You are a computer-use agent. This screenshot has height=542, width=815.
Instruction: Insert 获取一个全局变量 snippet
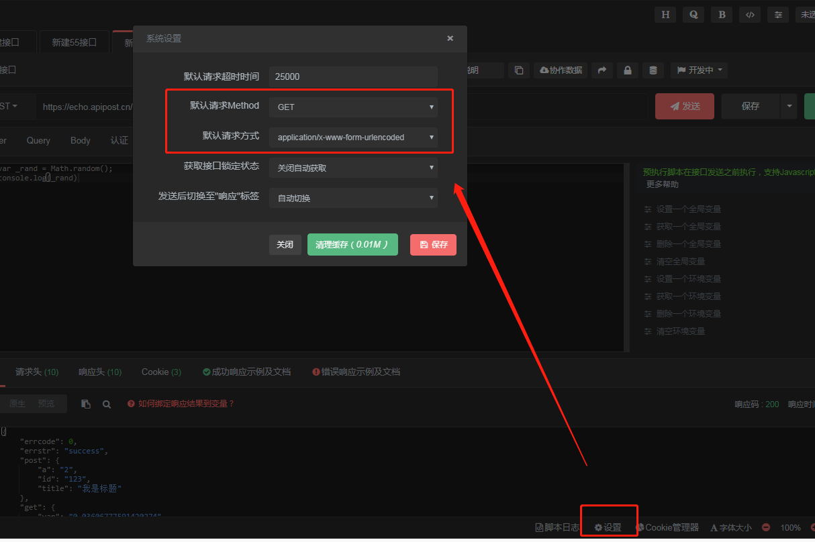point(682,227)
